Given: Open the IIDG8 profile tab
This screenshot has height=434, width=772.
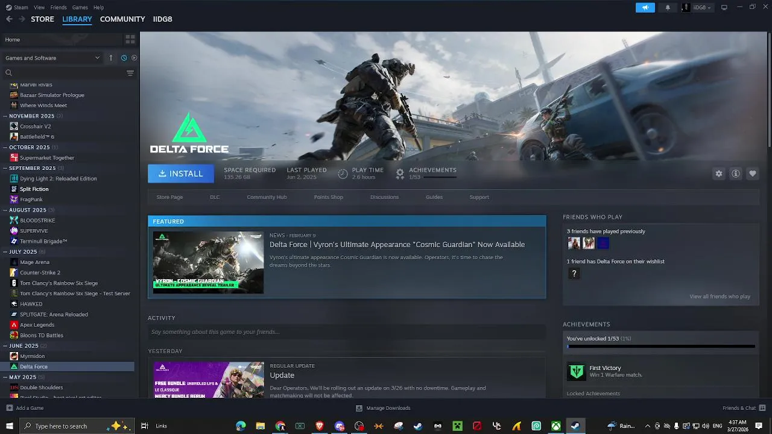Looking at the screenshot, I should click(163, 19).
